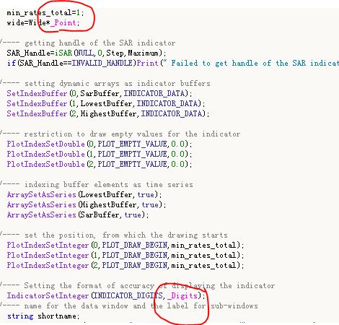Click the Print function call
Screen dimensions: 339x325
pyautogui.click(x=147, y=63)
